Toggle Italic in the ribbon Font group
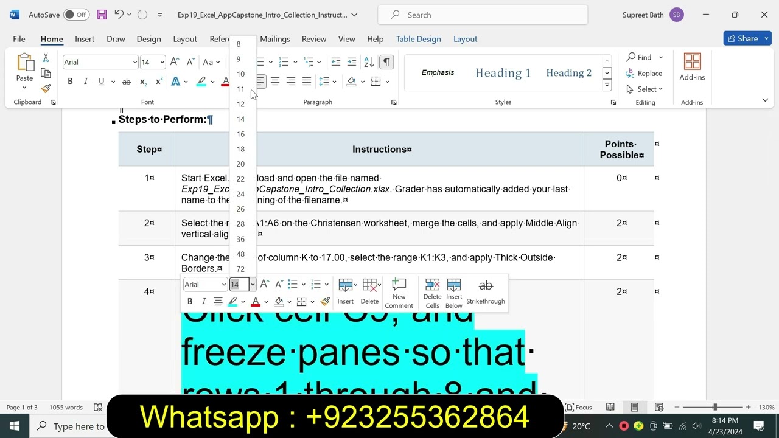The width and height of the screenshot is (779, 438). pyautogui.click(x=86, y=82)
